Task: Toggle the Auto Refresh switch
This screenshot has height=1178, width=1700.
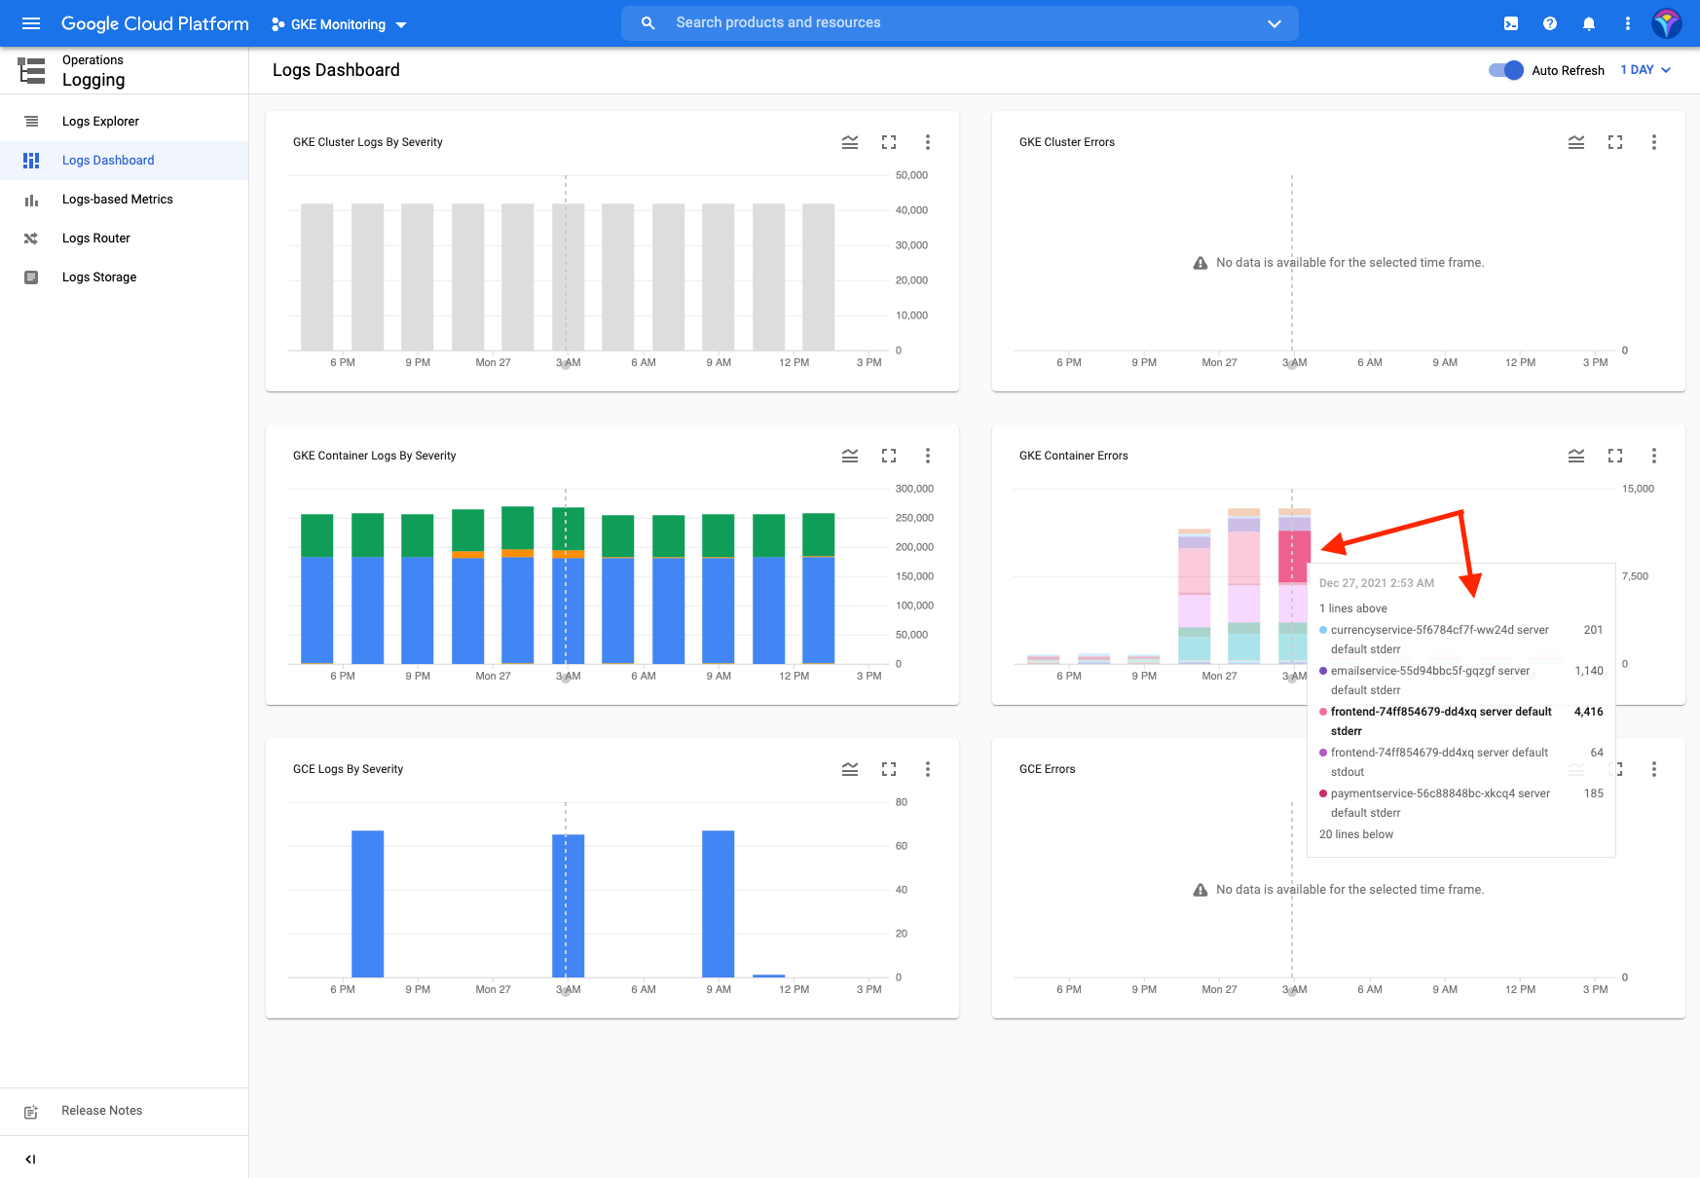Action: 1505,70
